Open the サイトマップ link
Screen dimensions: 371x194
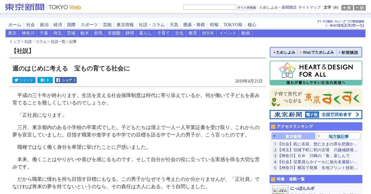[x=309, y=7]
